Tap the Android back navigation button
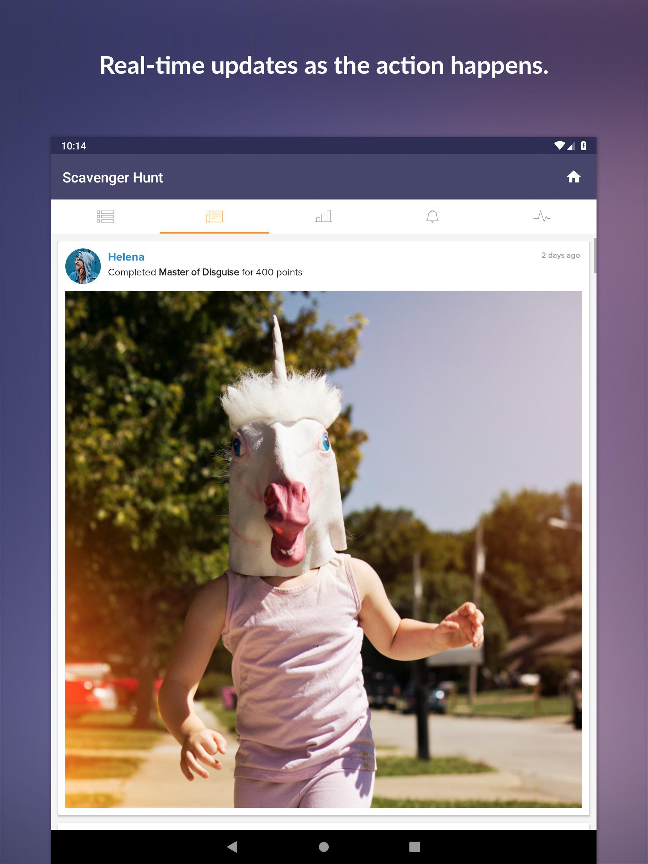Image resolution: width=648 pixels, height=864 pixels. [x=233, y=847]
